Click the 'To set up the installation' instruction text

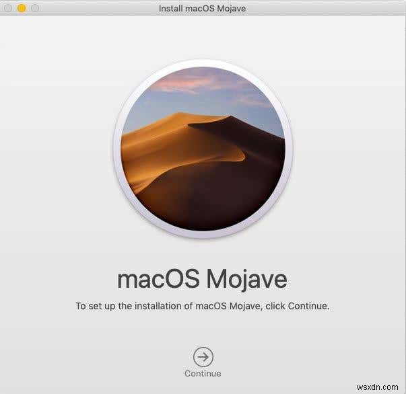point(203,306)
